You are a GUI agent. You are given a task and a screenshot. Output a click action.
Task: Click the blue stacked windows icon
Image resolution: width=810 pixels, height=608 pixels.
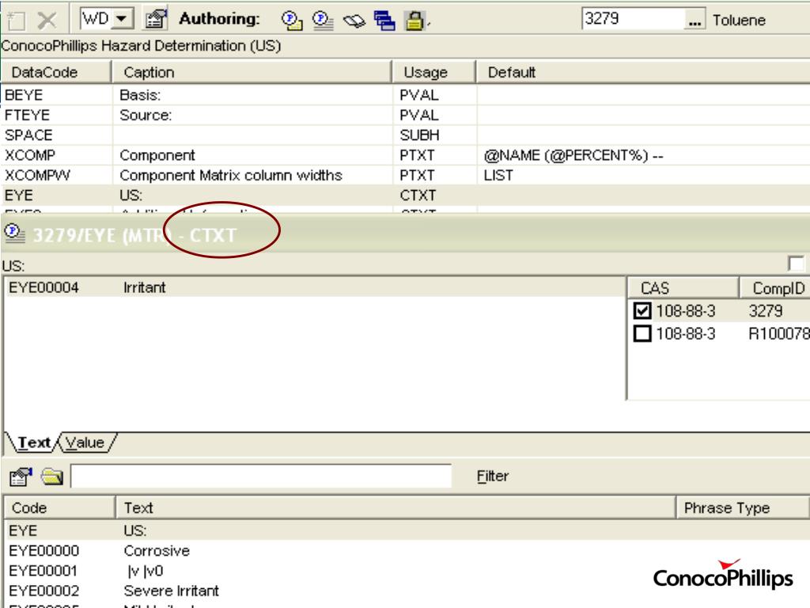pyautogui.click(x=384, y=21)
